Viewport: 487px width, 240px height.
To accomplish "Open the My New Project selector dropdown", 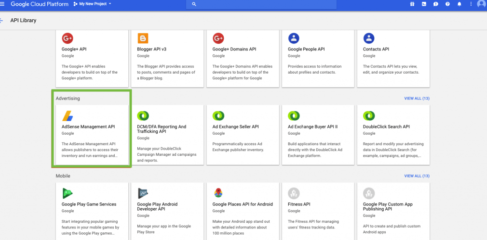I will click(x=92, y=4).
